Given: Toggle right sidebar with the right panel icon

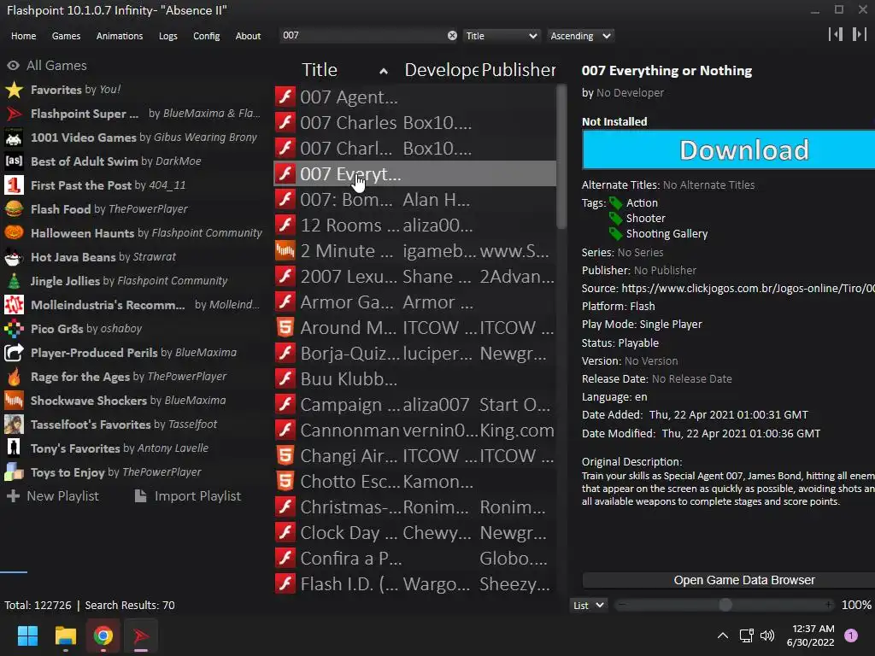Looking at the screenshot, I should click(x=860, y=34).
